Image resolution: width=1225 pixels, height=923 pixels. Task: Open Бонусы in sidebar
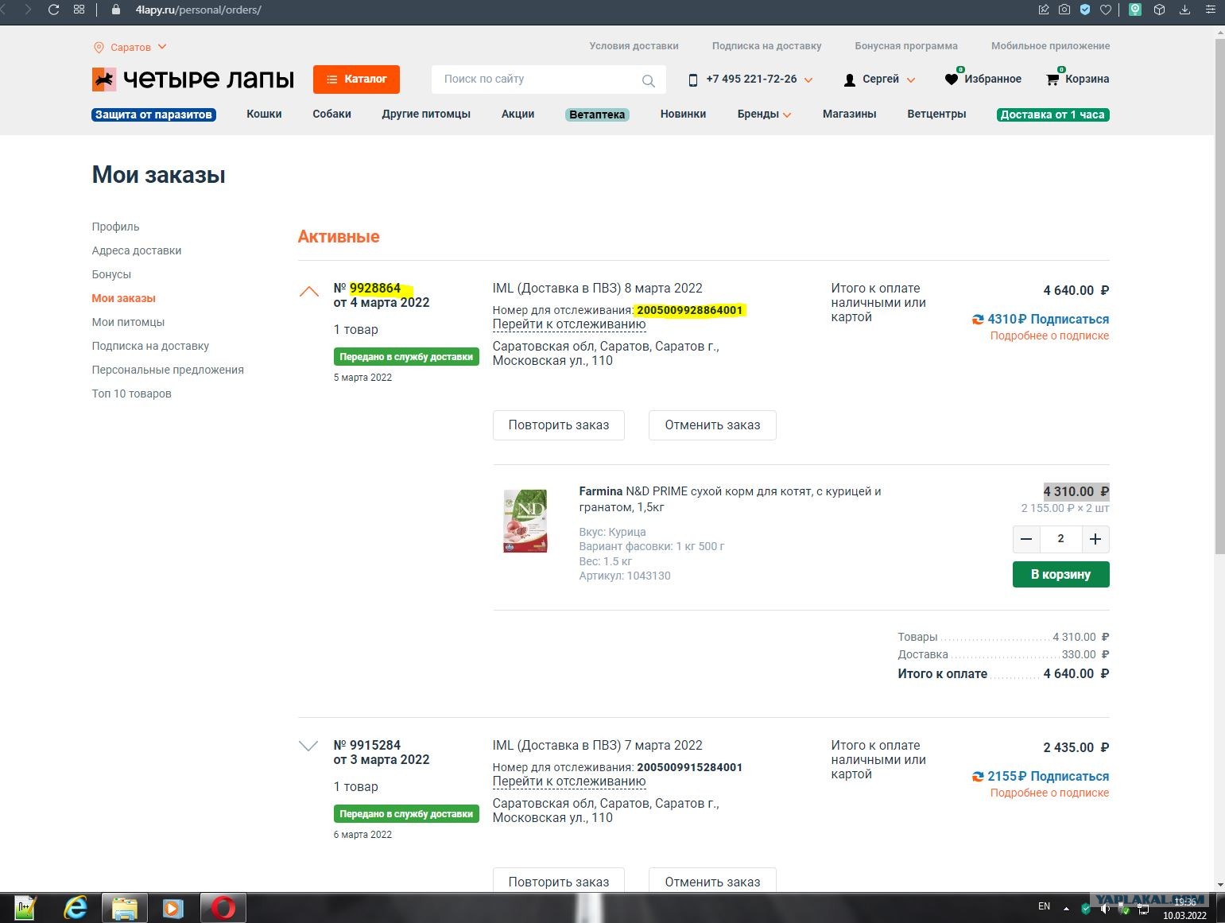[111, 274]
